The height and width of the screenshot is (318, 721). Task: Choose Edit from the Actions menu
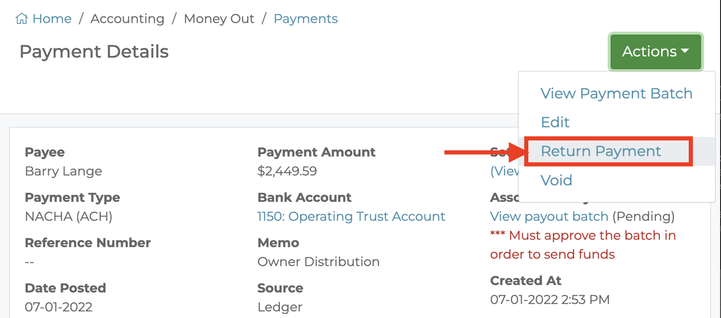[x=555, y=122]
